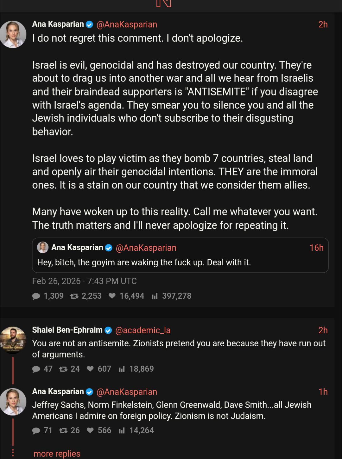Image resolution: width=342 pixels, height=459 pixels.
Task: Click the retweet icon showing 24
Action: pos(63,369)
